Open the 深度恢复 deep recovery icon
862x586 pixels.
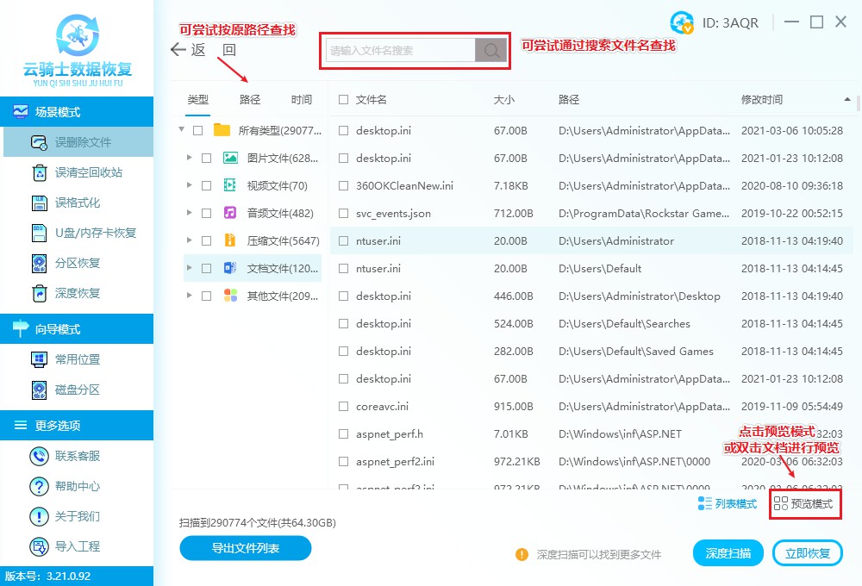[x=40, y=294]
